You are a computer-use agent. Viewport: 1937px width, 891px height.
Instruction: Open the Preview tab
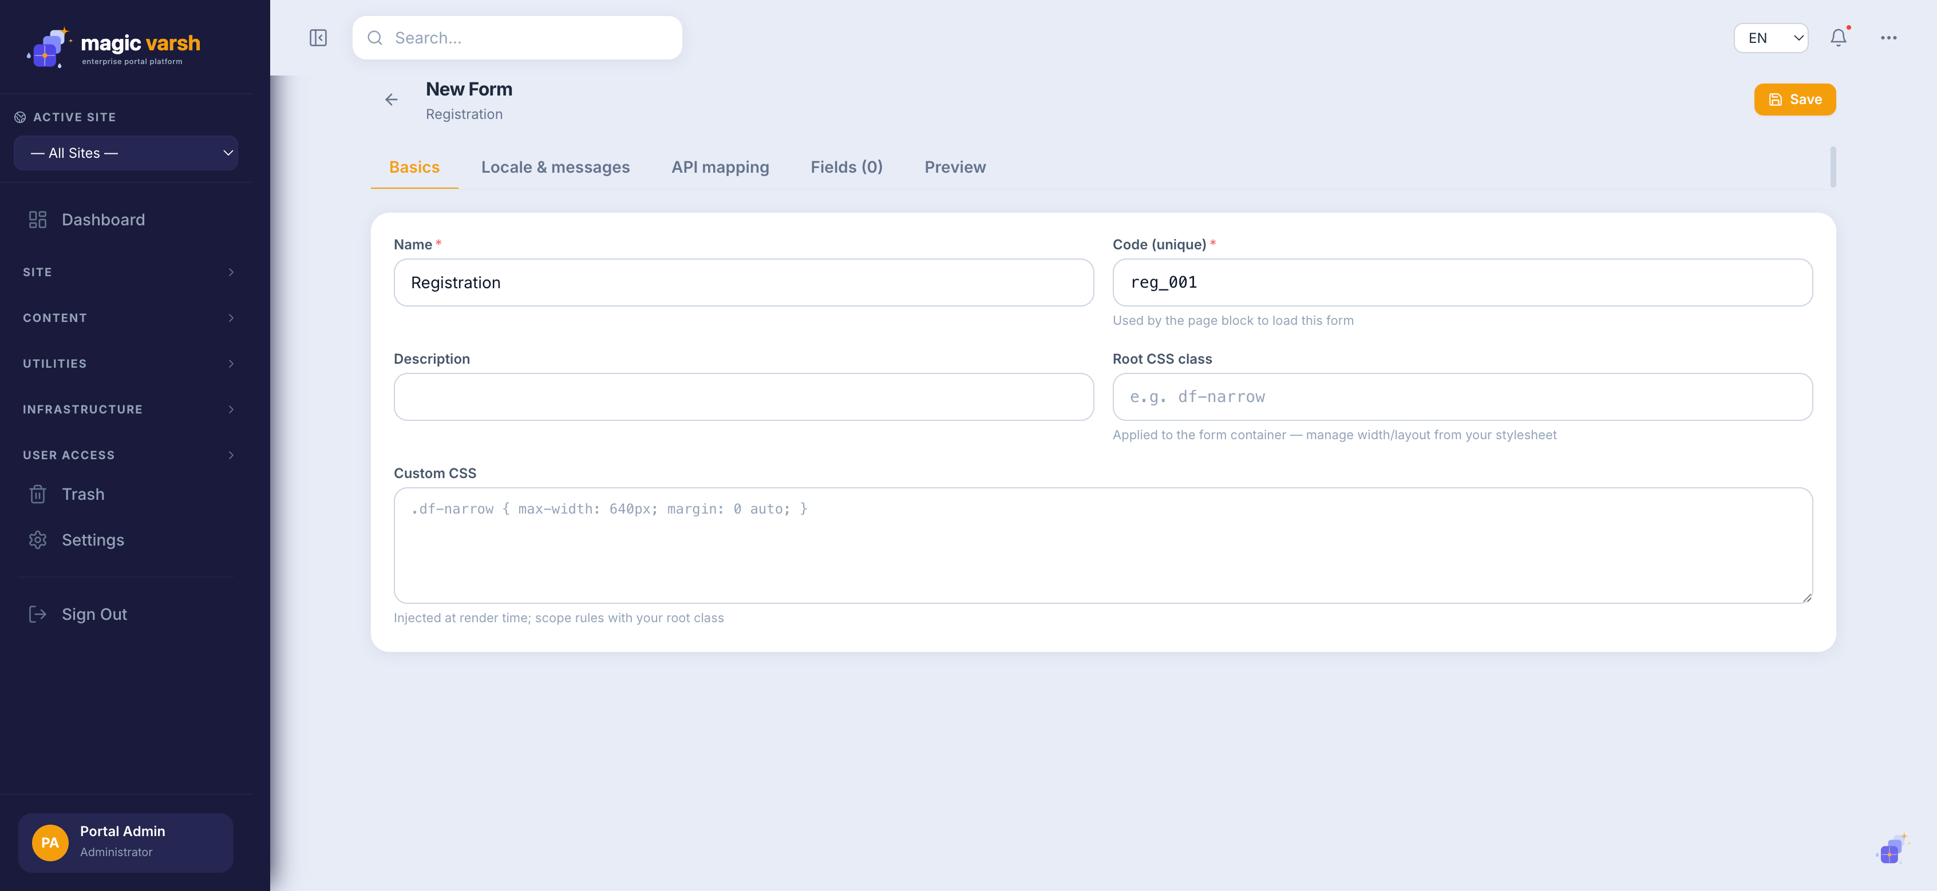[x=955, y=167]
